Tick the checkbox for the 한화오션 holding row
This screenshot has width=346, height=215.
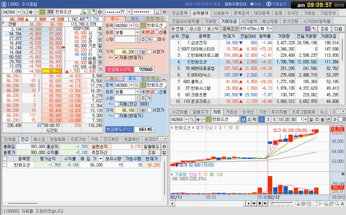click(x=4, y=165)
